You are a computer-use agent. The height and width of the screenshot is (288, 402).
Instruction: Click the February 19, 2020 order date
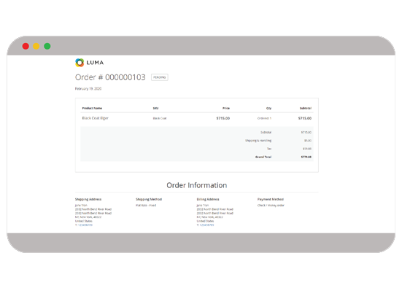pos(88,89)
